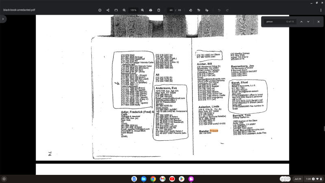This screenshot has height=183, width=325.
Task: Click the share icon in toolbar
Action: (108, 10)
